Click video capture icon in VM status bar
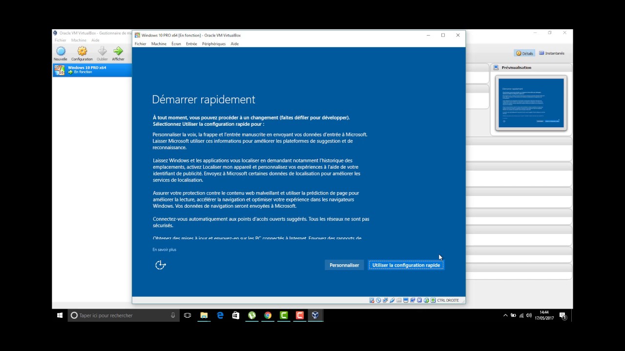Viewport: 625px width, 351px height. 413,300
